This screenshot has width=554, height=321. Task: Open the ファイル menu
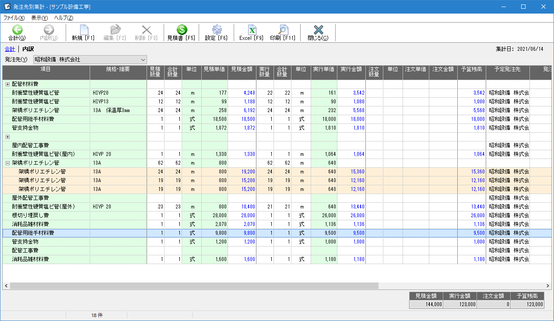pyautogui.click(x=14, y=18)
